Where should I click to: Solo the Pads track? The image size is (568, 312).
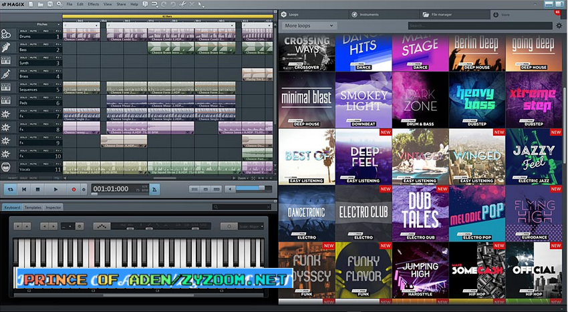(x=23, y=98)
